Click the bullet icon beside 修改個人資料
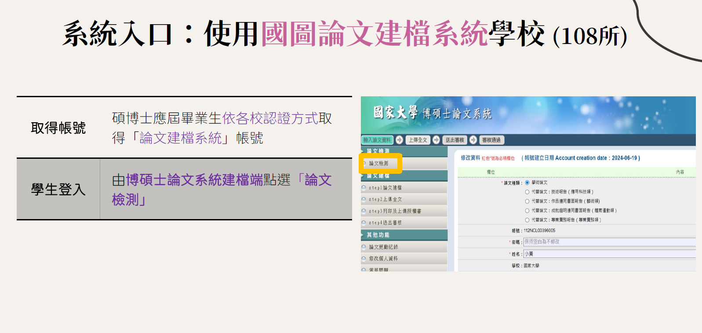702x333 pixels. coord(364,259)
